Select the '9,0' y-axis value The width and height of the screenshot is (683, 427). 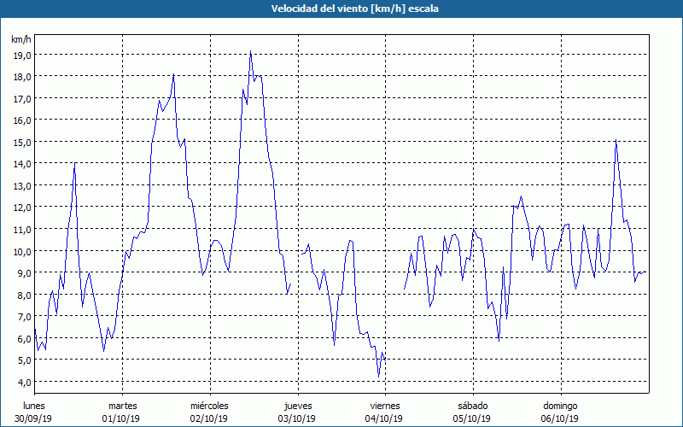tap(25, 273)
